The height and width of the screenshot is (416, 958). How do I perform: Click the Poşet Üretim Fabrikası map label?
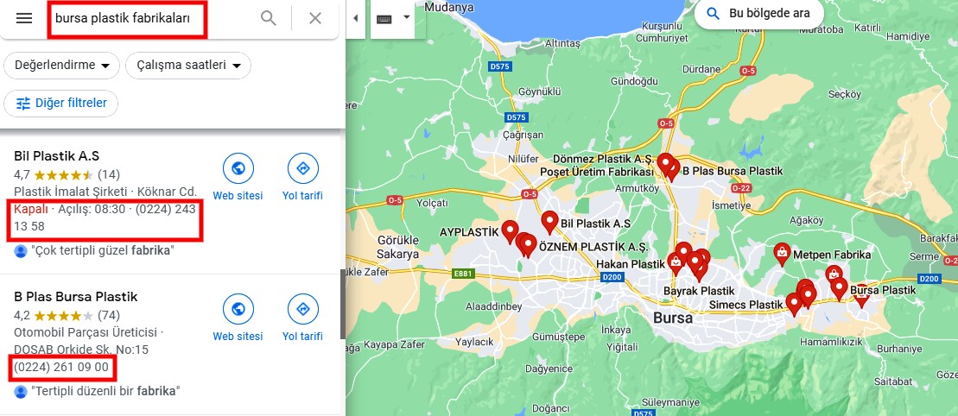[x=597, y=173]
